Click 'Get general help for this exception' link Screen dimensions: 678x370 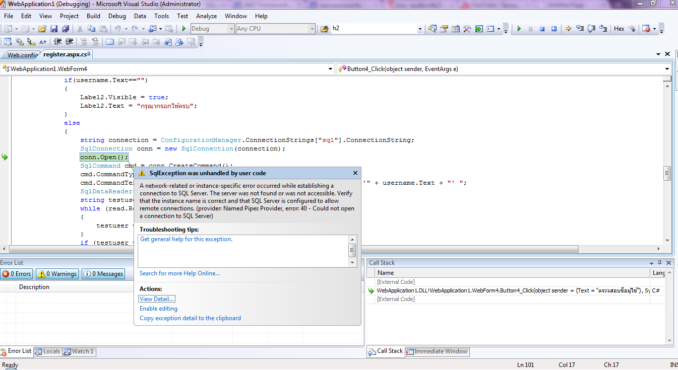(x=186, y=239)
